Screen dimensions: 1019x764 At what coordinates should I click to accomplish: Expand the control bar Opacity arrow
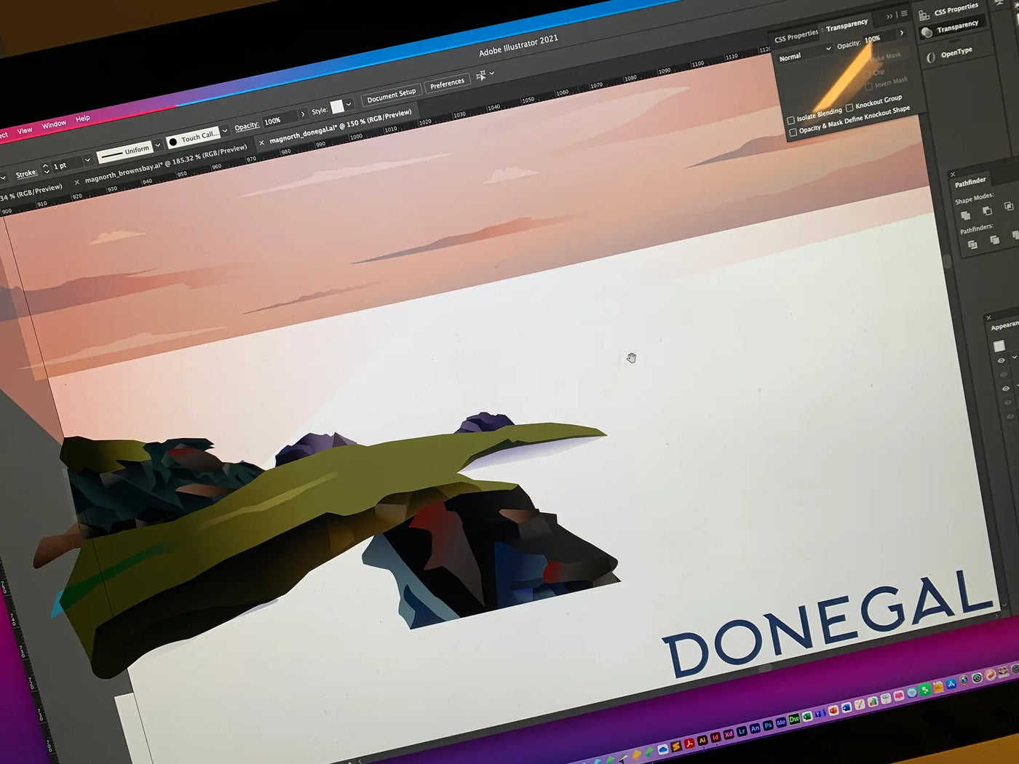tap(303, 114)
